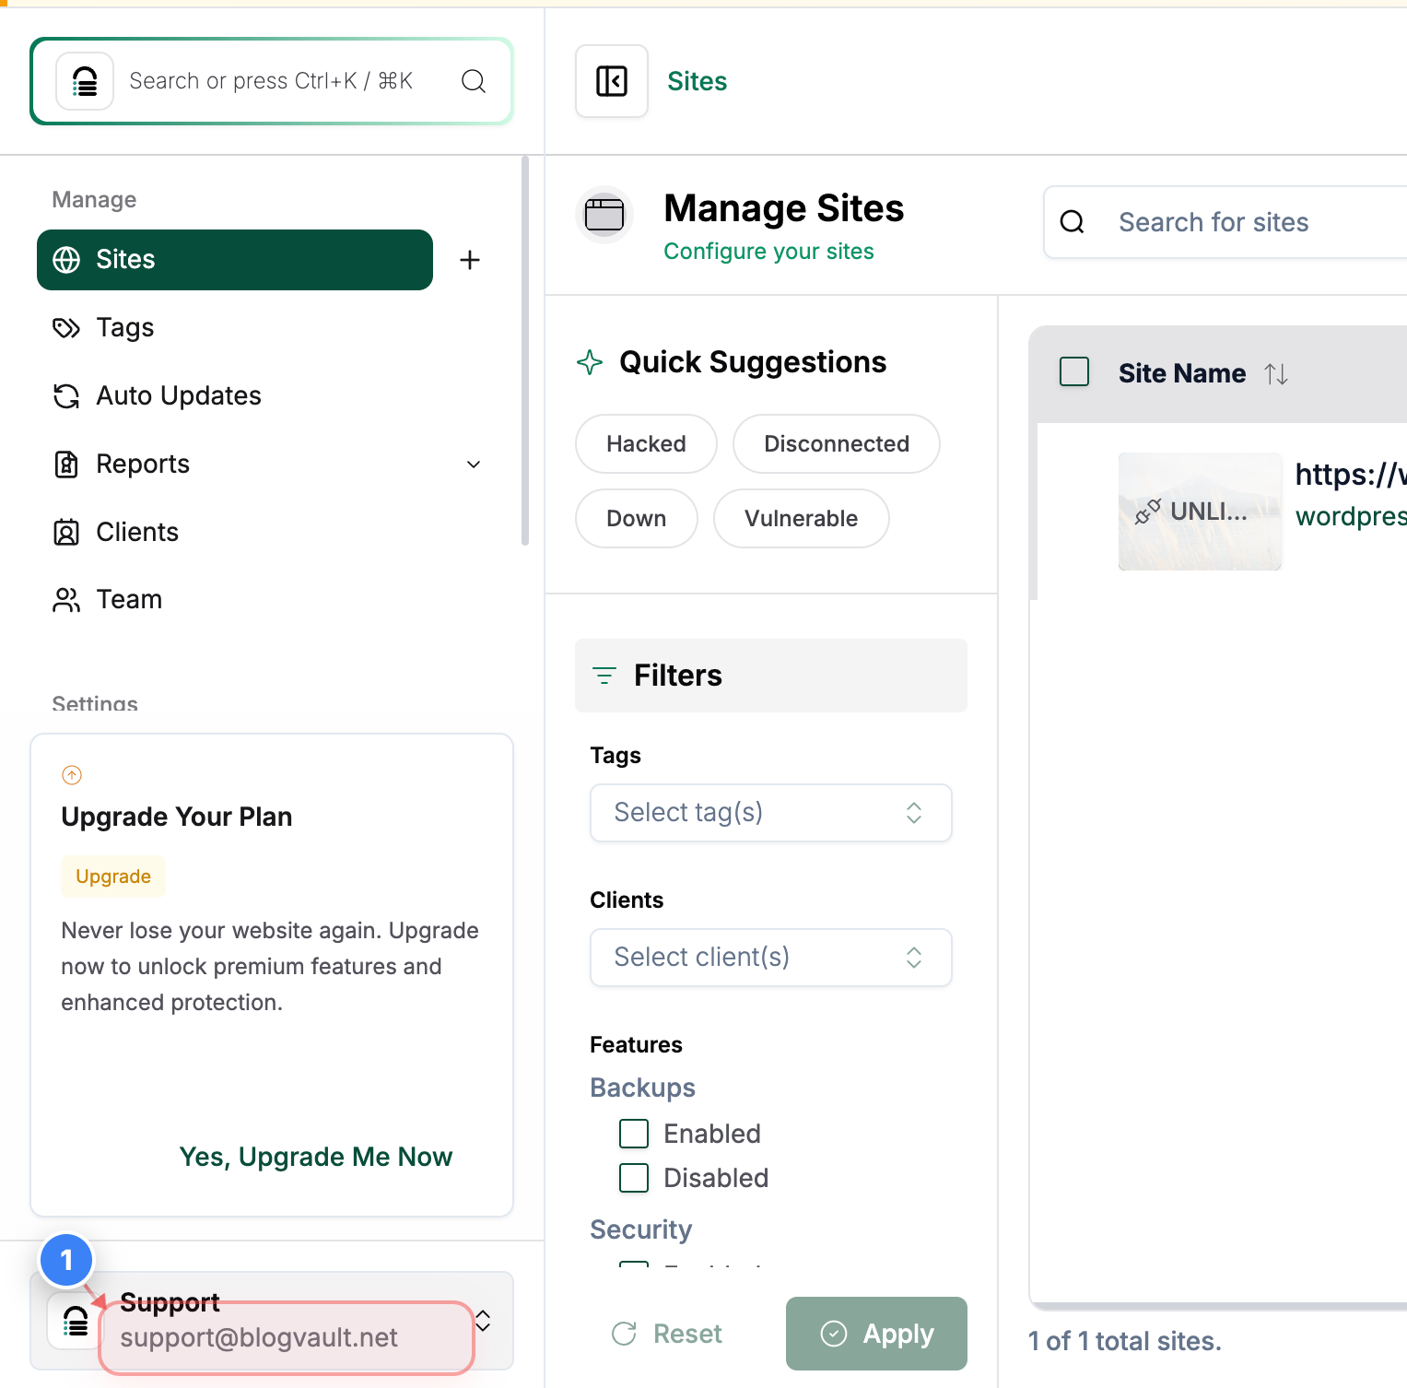The width and height of the screenshot is (1407, 1388).
Task: Open the Select client(s) dropdown
Action: [x=771, y=958]
